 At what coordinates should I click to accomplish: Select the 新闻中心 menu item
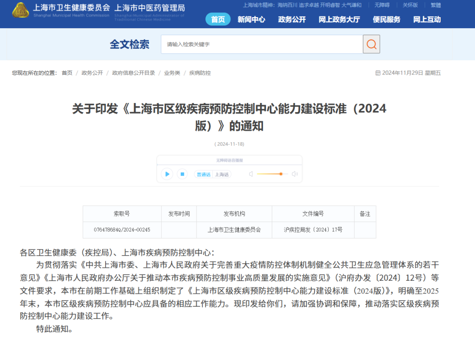[x=251, y=19]
